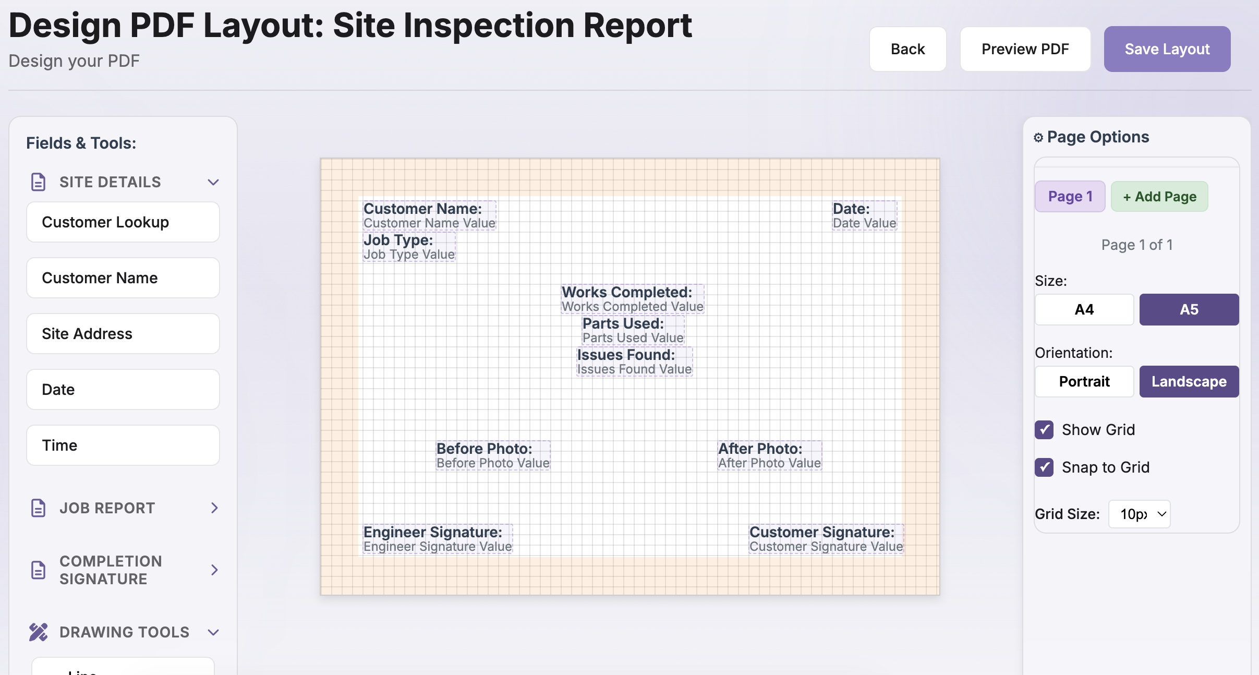The height and width of the screenshot is (675, 1259).
Task: Click the Save Layout button
Action: click(x=1167, y=49)
